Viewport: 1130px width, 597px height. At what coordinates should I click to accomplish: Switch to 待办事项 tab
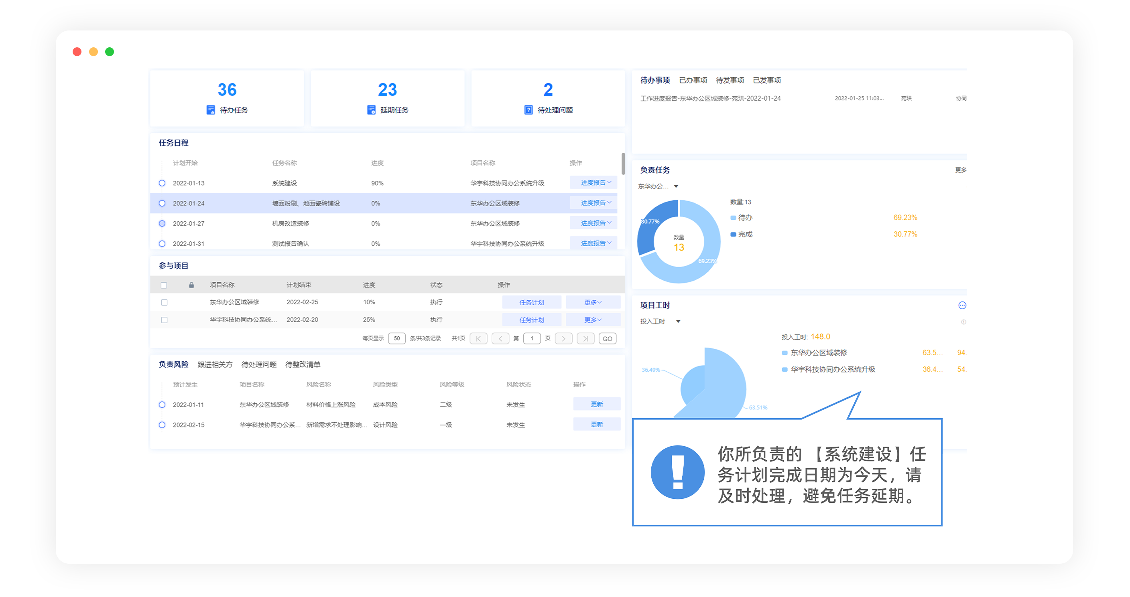(x=655, y=80)
